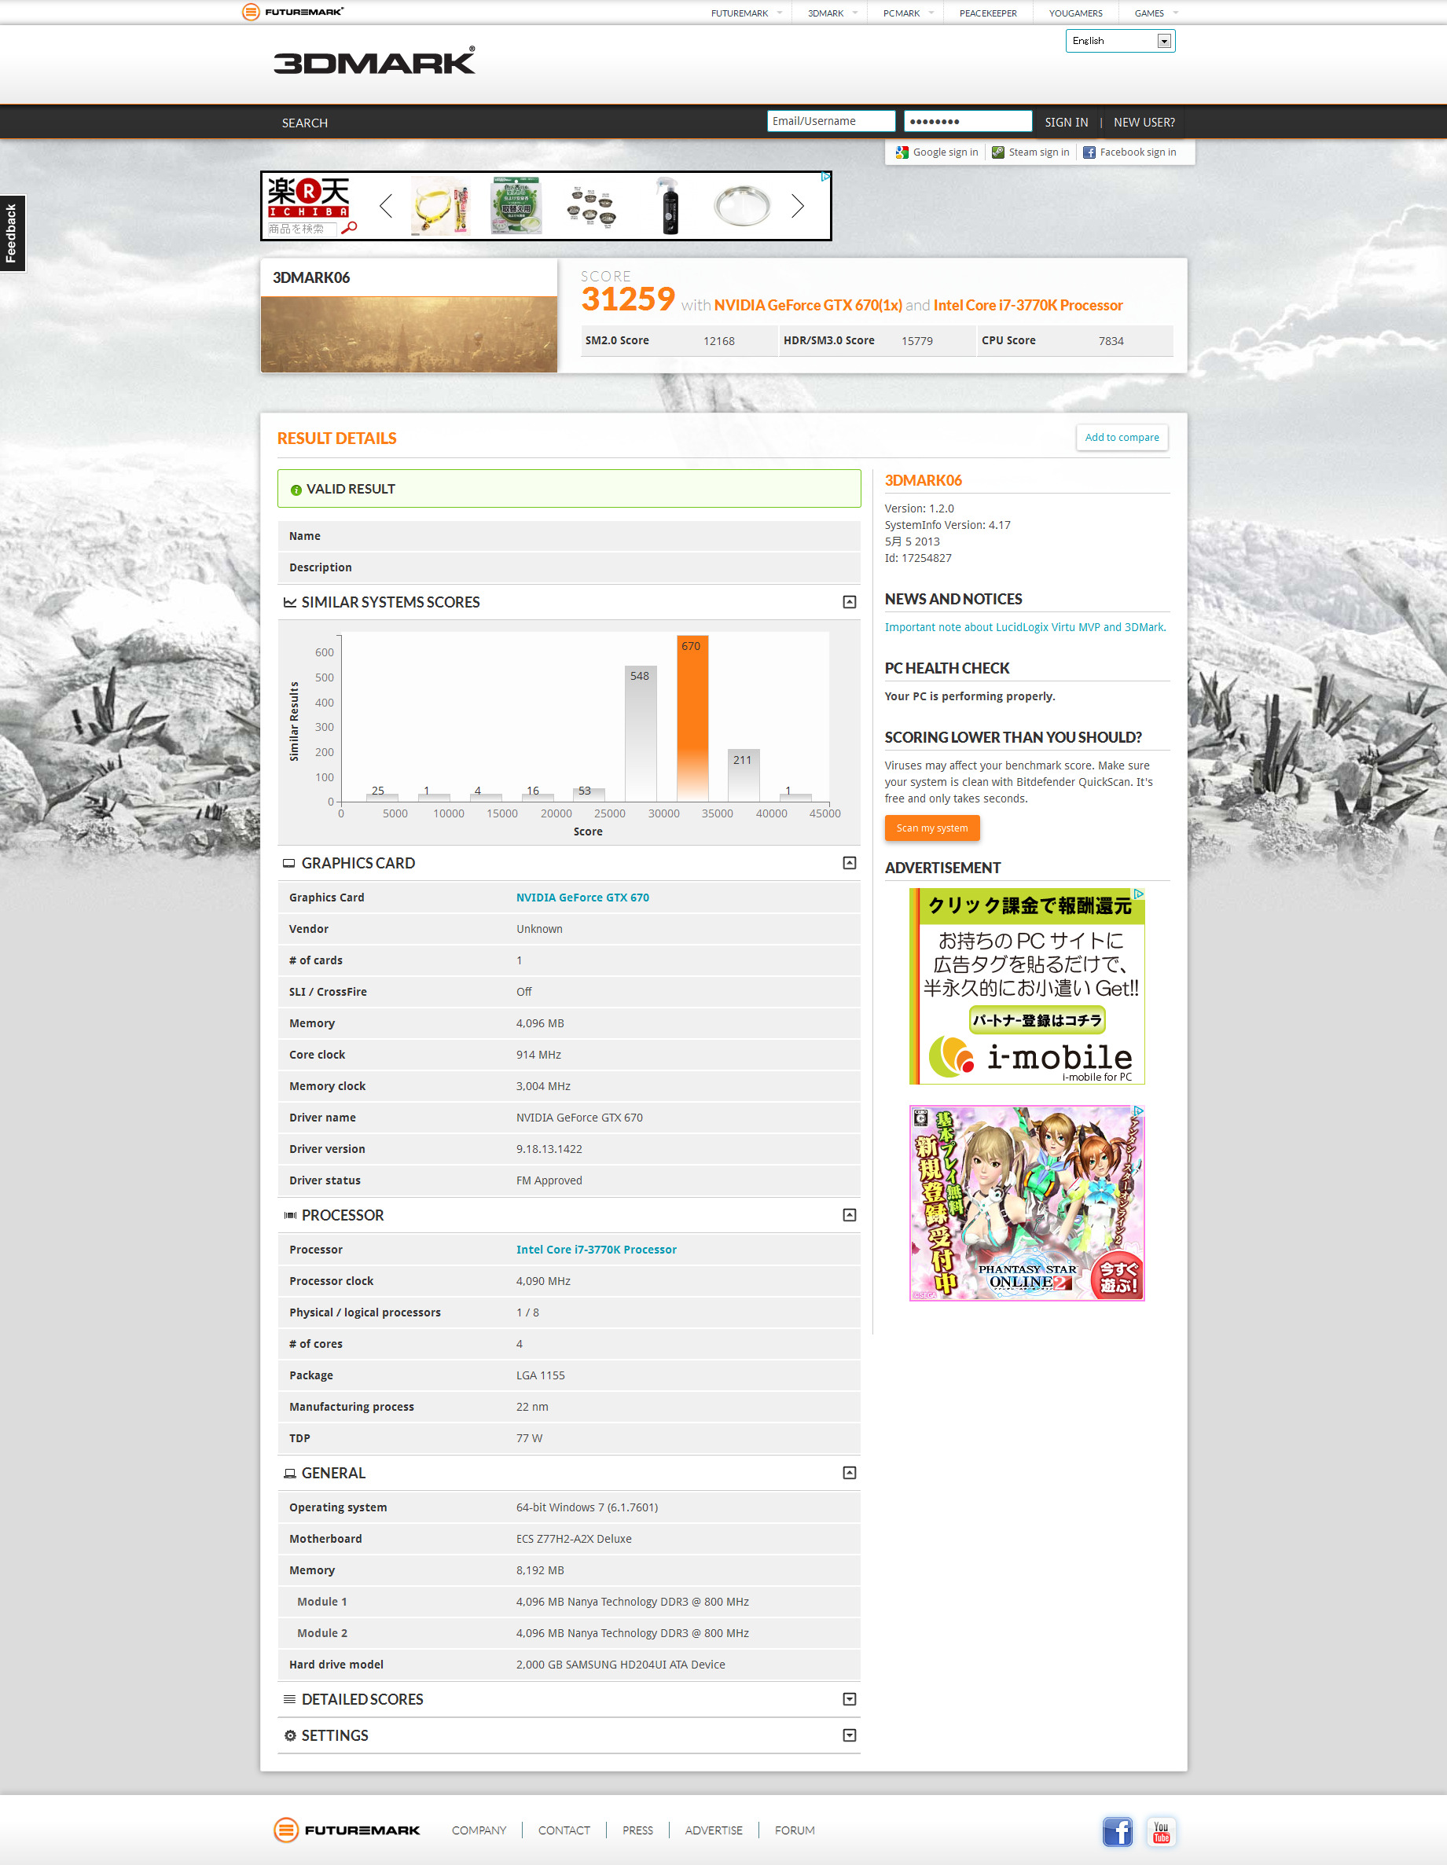Open the LucidLogix Virtu MVP notice link
The image size is (1447, 1865).
tap(1025, 627)
